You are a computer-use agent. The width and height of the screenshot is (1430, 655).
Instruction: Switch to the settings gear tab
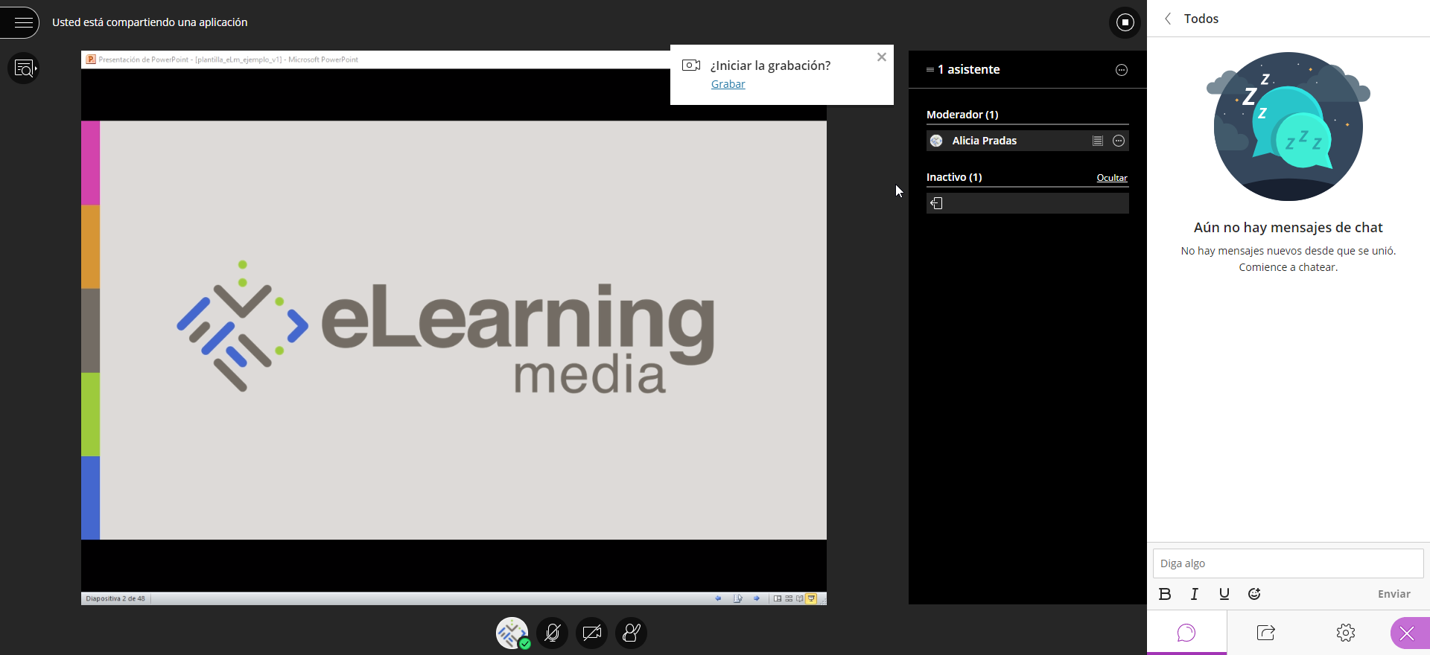1345,633
